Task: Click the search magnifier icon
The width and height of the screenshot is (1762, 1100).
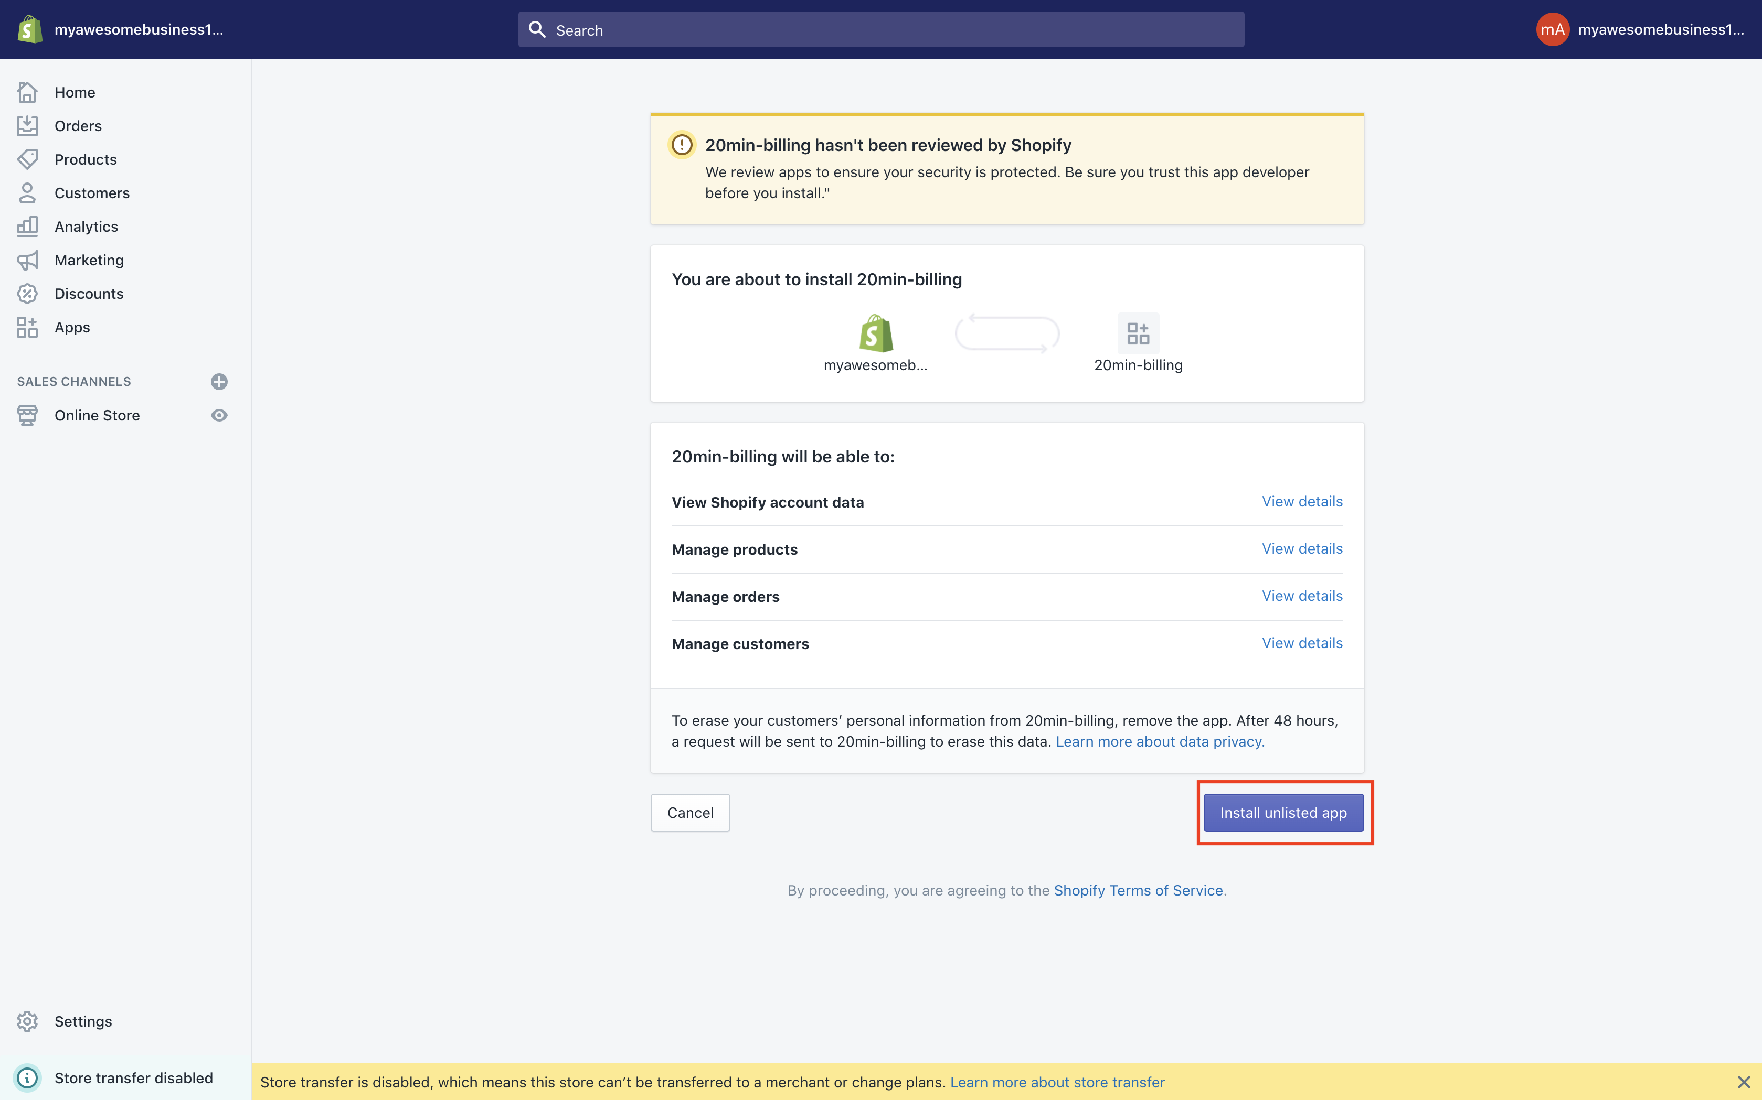Action: pyautogui.click(x=537, y=30)
